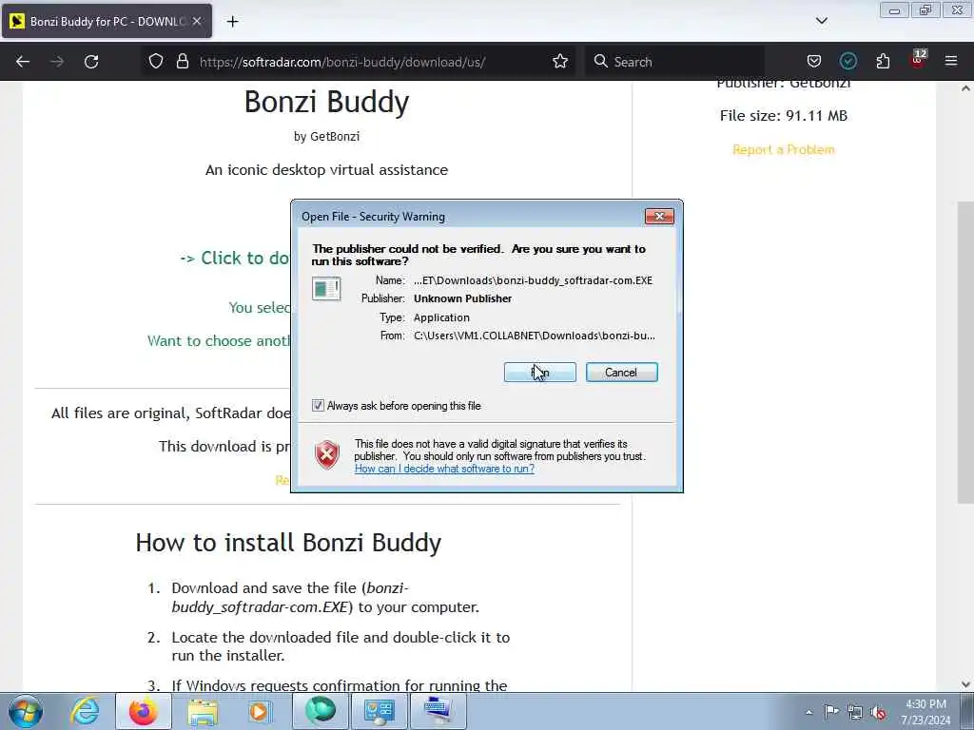Open the control panel taskbar icon
Viewport: 974px width, 730px height.
379,711
